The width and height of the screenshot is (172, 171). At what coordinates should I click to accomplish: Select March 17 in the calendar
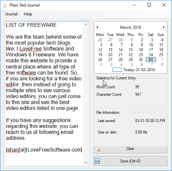(x=151, y=50)
